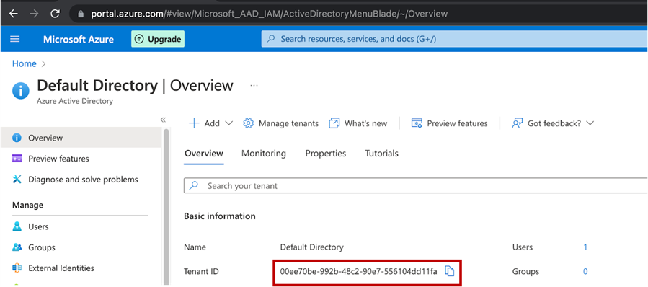Click the Microsoft Azure title
The image size is (648, 287).
(x=79, y=39)
